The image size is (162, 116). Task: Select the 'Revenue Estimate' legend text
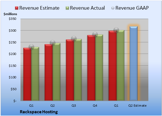[x=39, y=8]
